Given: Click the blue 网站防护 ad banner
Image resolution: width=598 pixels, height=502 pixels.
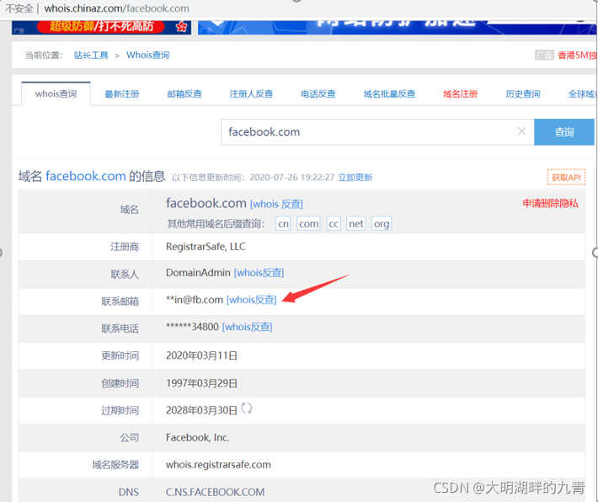Looking at the screenshot, I should tap(397, 27).
